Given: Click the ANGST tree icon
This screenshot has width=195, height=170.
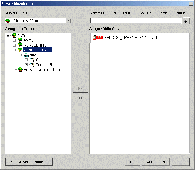Looking at the screenshot, I should click(20, 40).
